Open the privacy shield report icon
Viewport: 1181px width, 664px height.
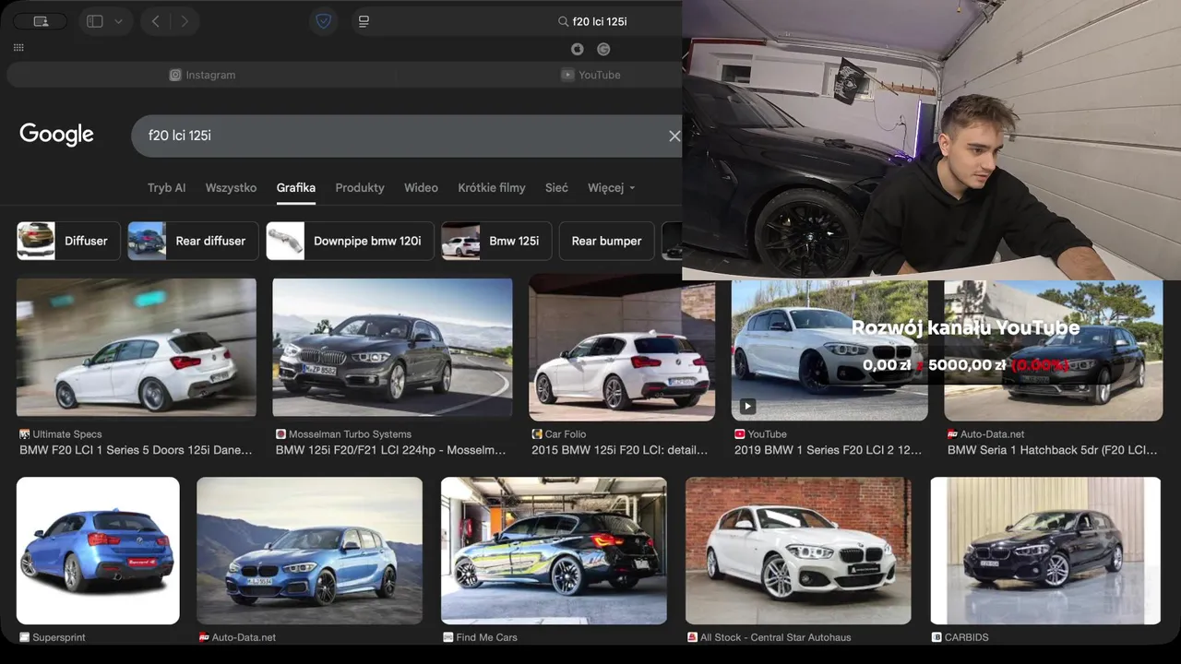pos(323,21)
